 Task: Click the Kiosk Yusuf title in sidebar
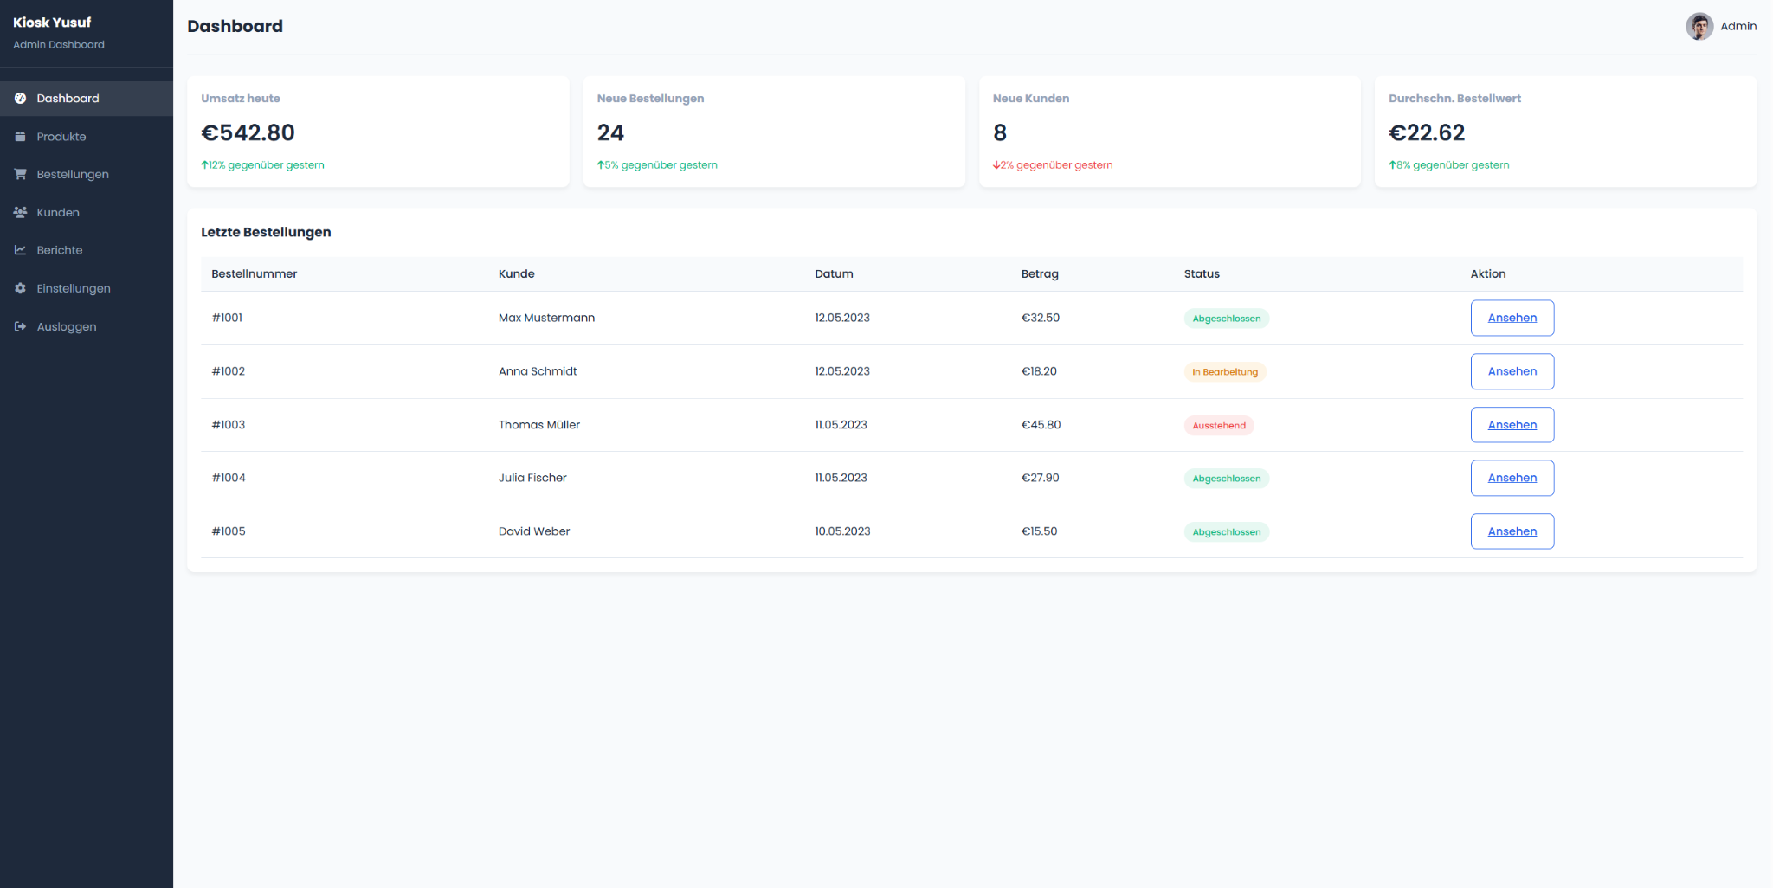[51, 23]
